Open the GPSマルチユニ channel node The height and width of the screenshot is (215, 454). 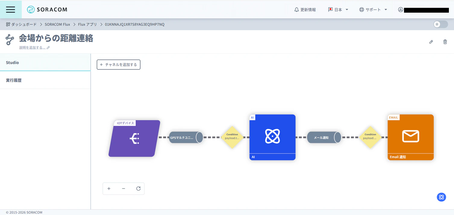point(186,137)
